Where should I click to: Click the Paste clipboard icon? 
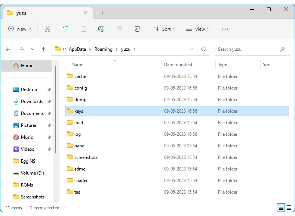83,29
